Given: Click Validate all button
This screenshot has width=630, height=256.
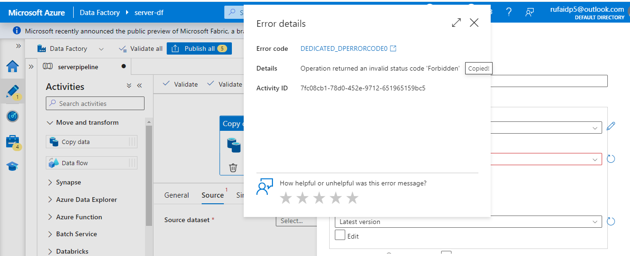Looking at the screenshot, I should (x=140, y=48).
